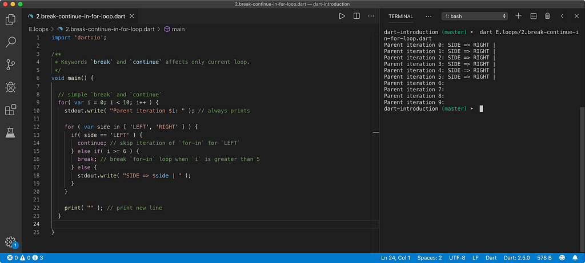585x263 pixels.
Task: Split the editor to the right
Action: [356, 16]
